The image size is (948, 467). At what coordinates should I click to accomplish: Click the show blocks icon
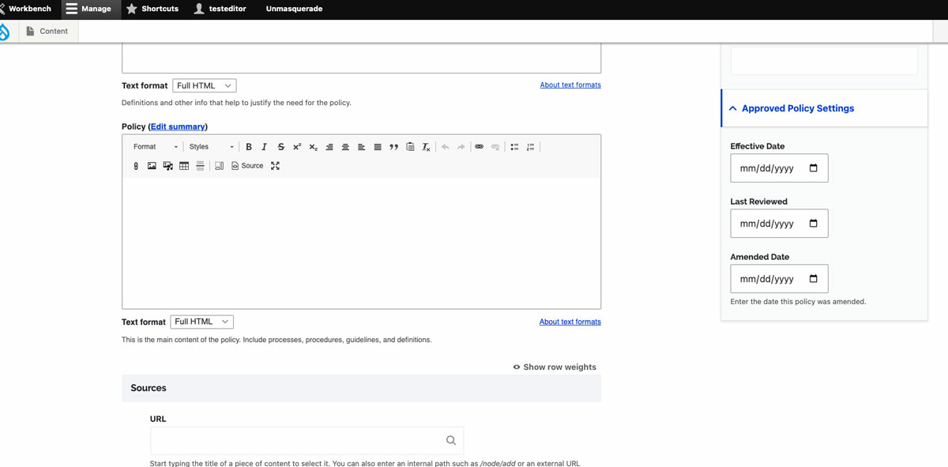point(219,166)
